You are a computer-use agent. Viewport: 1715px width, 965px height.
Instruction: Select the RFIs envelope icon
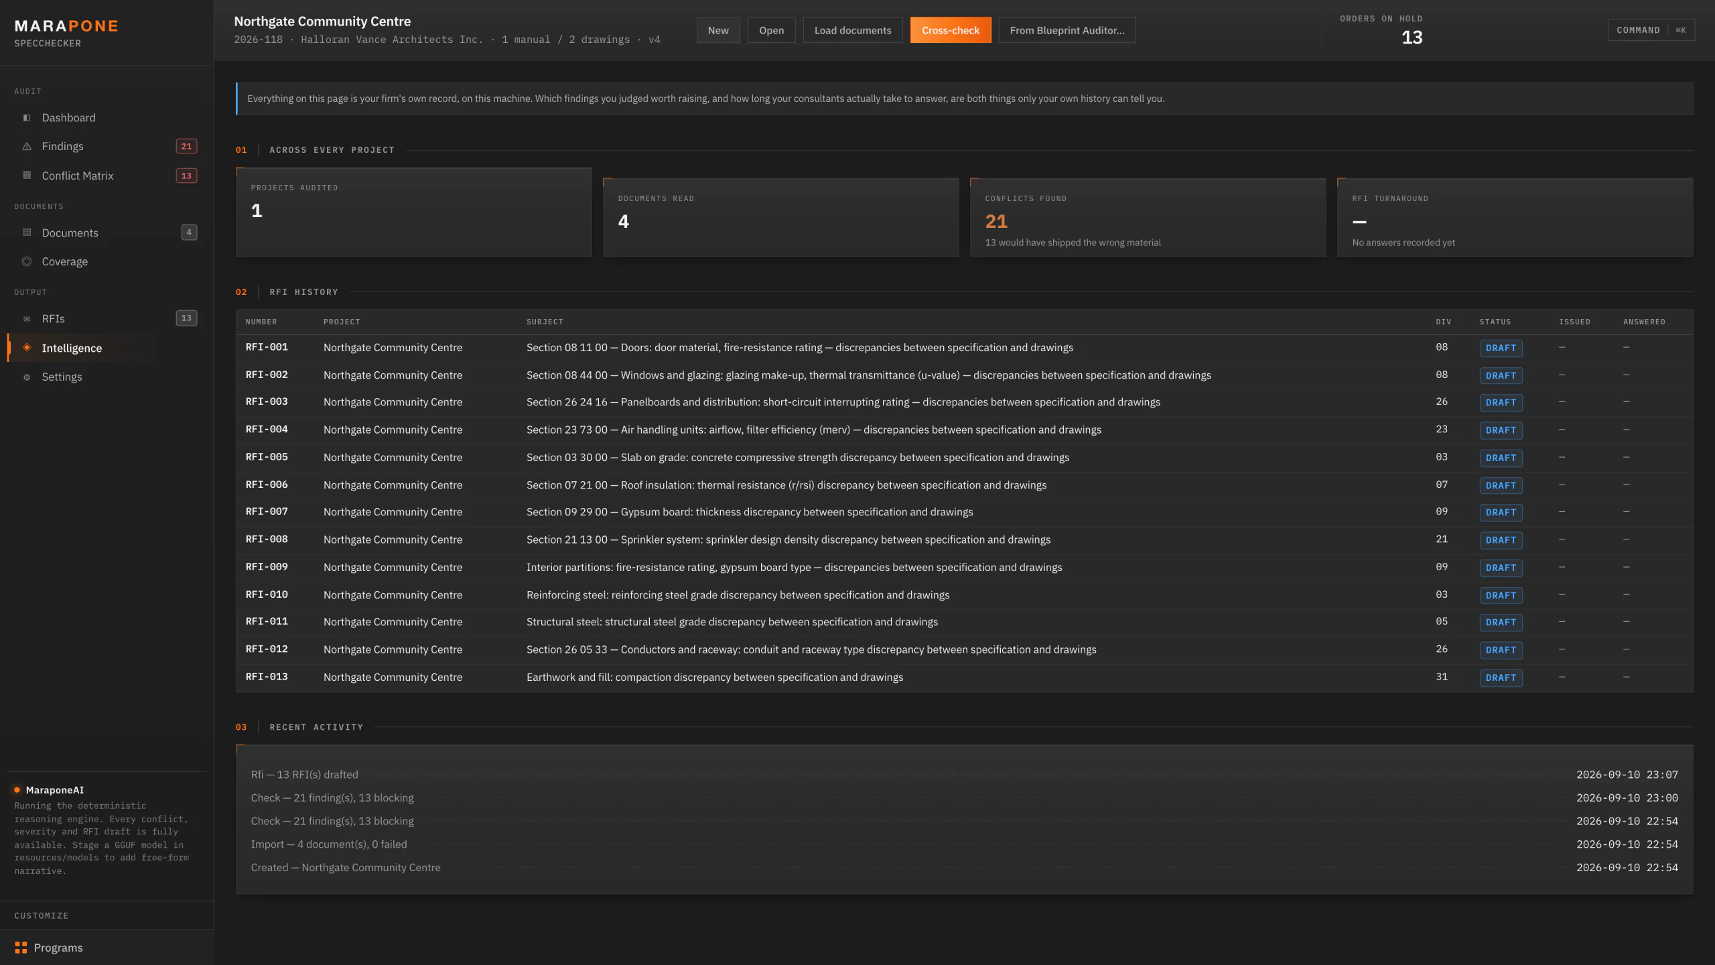point(27,319)
